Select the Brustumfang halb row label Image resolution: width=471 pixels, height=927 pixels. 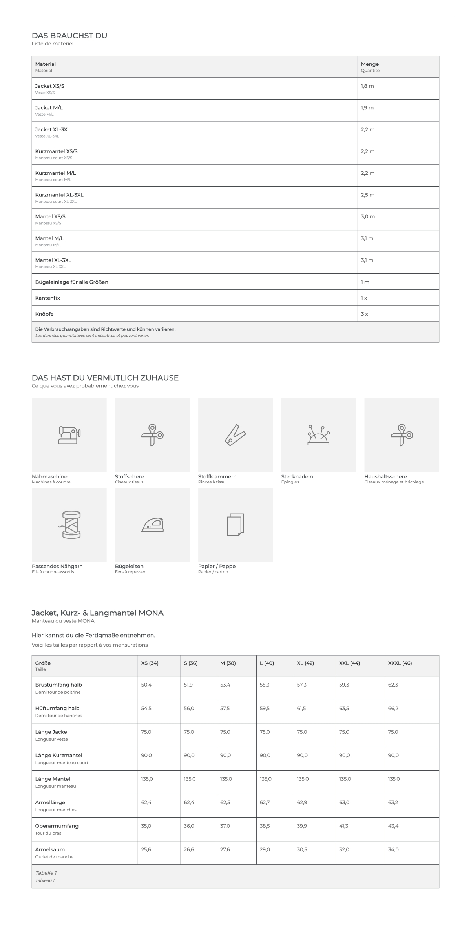click(x=58, y=685)
